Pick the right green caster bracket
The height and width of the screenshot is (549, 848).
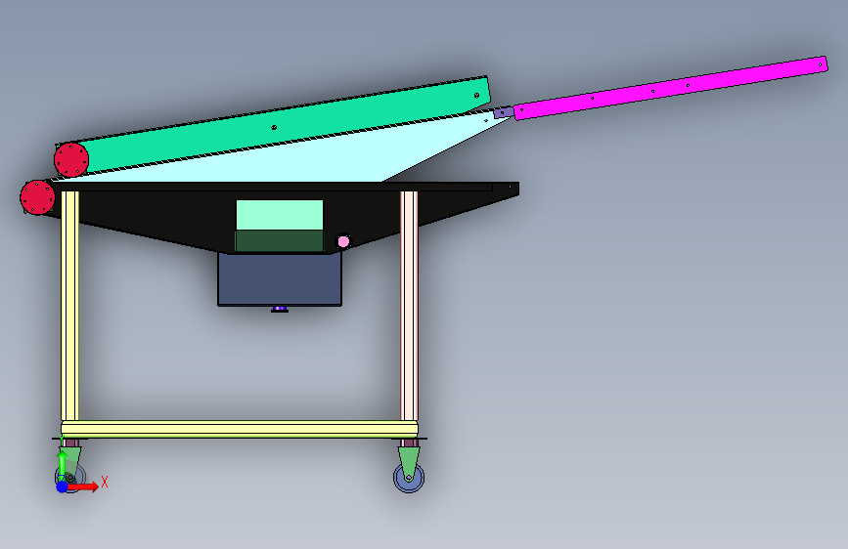click(409, 462)
